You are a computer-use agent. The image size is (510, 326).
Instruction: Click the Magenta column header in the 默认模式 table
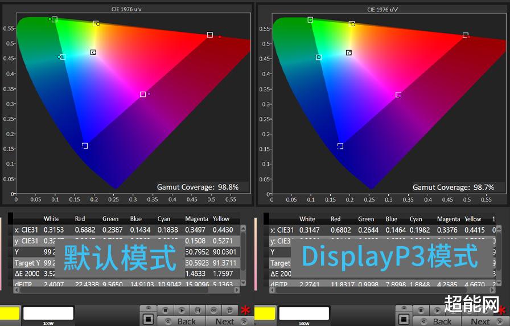[196, 219]
